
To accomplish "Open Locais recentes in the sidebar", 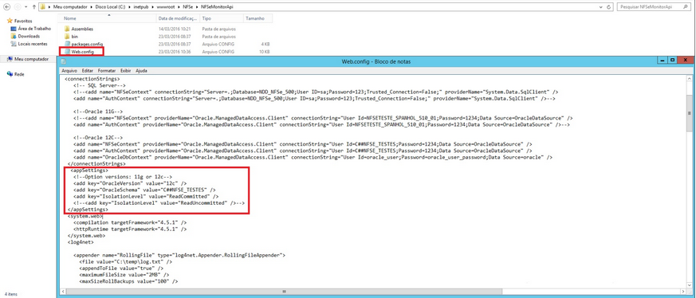I will [x=33, y=44].
